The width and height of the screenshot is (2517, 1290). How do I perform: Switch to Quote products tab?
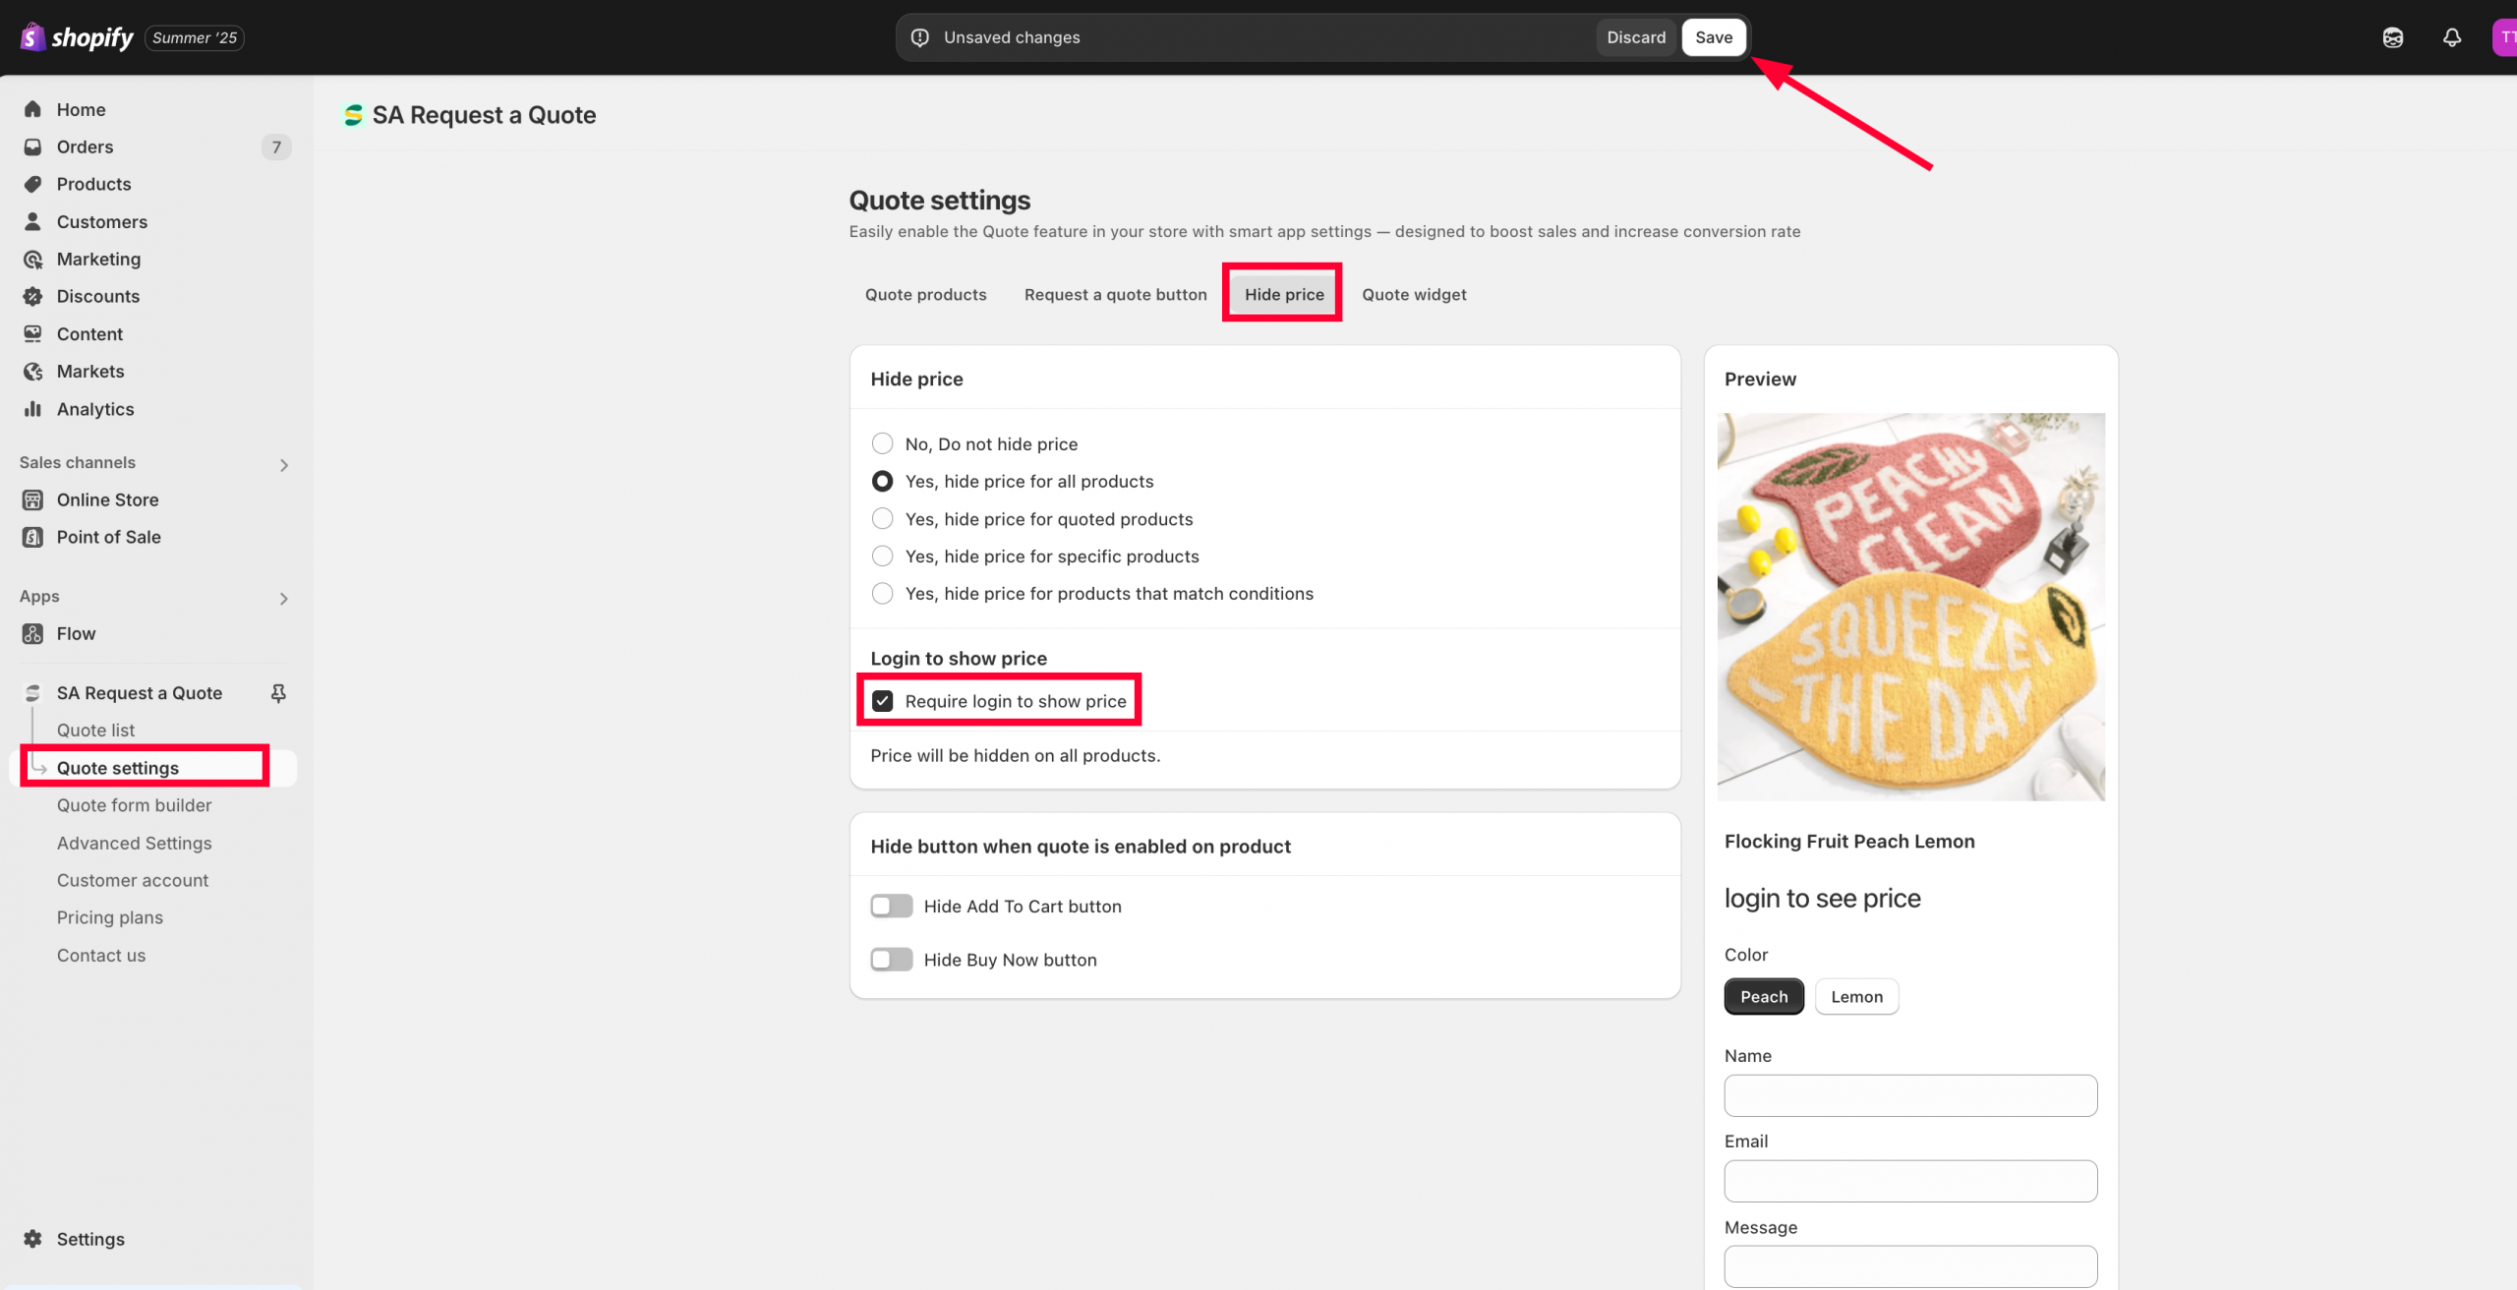point(925,294)
